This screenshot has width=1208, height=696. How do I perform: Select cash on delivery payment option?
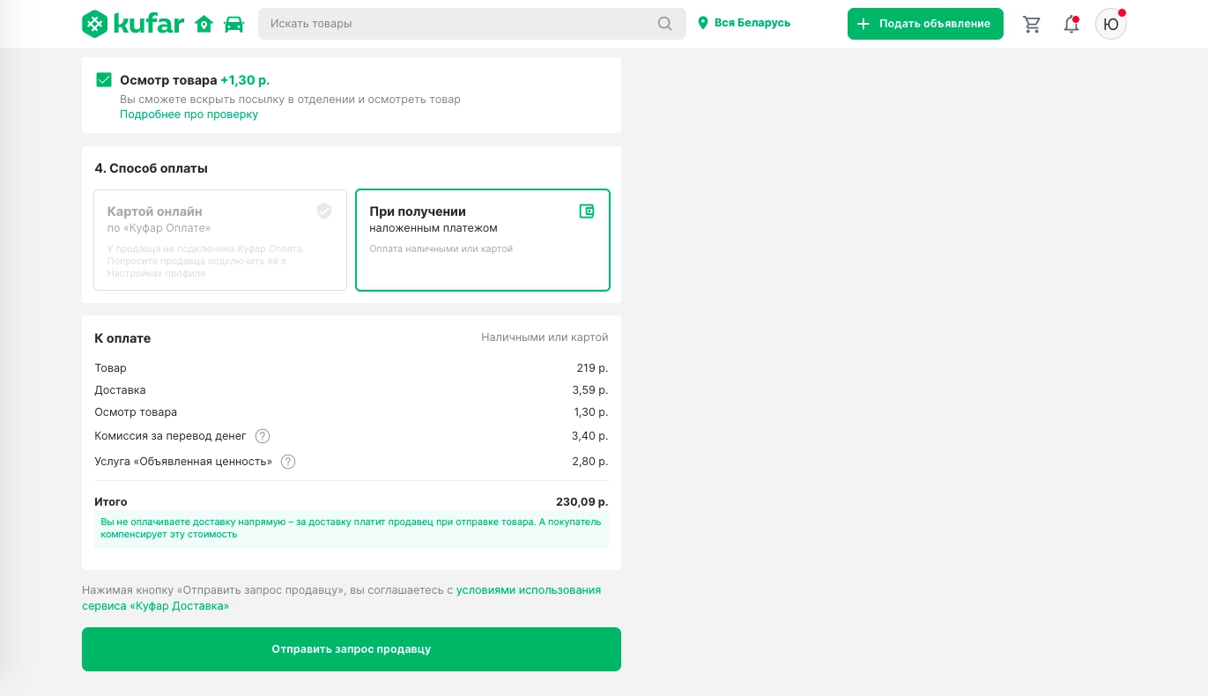(482, 240)
